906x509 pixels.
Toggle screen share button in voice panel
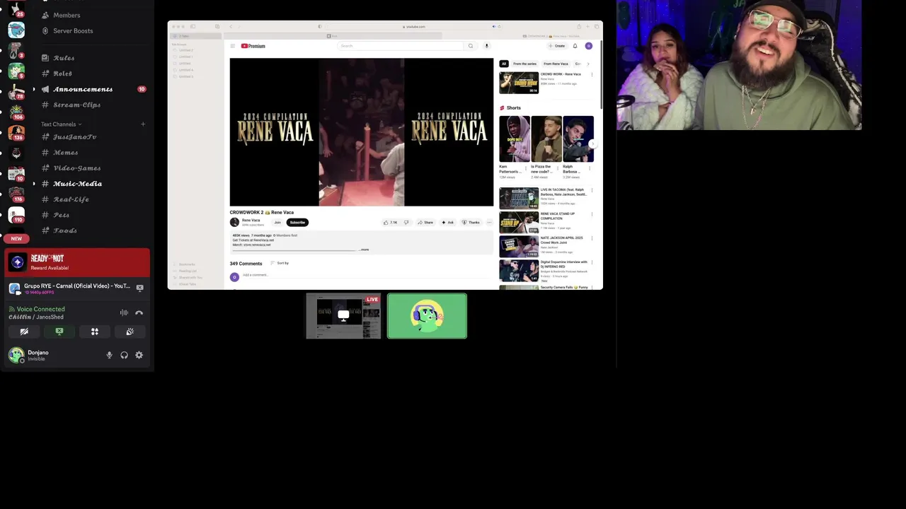tap(59, 332)
